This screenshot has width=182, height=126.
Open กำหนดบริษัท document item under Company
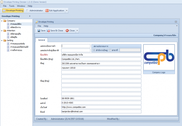tap(16, 24)
